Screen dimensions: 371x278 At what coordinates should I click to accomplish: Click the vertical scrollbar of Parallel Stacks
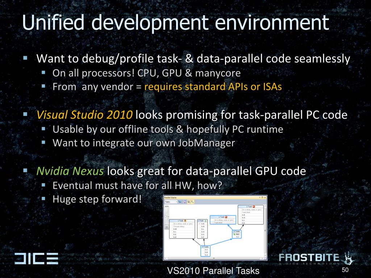[x=265, y=231]
